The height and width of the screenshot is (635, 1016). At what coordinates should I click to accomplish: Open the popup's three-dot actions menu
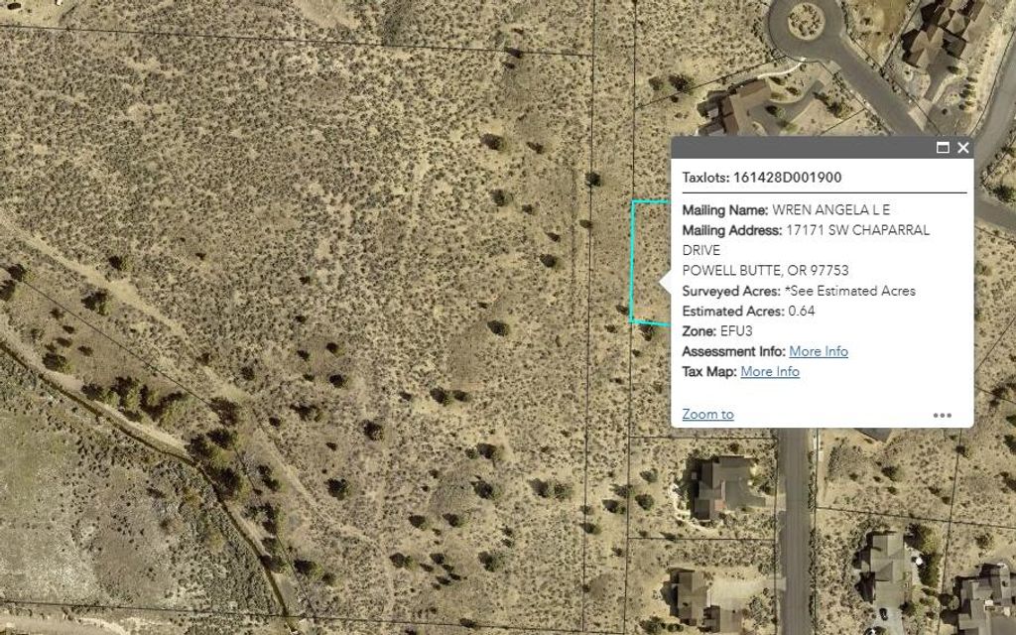(x=942, y=415)
